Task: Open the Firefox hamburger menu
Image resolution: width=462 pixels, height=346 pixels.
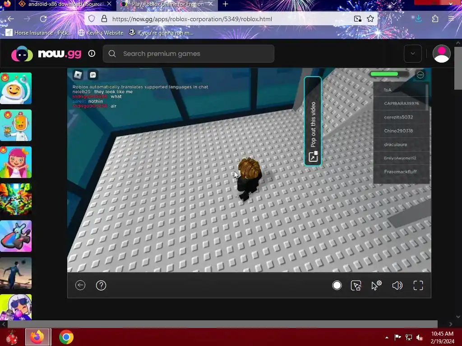Action: [451, 19]
